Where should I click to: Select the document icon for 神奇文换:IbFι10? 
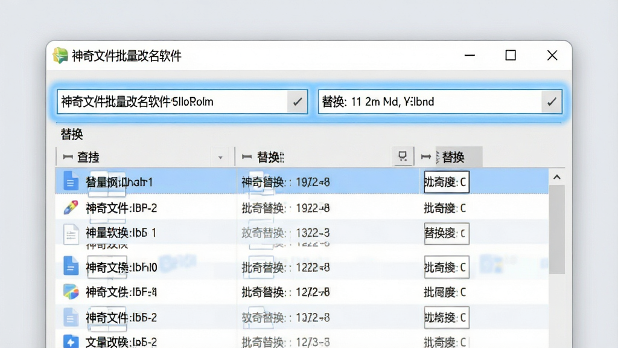(71, 266)
